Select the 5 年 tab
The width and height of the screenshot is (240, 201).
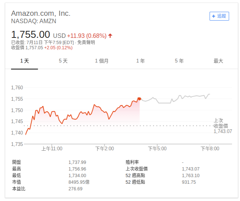[179, 61]
